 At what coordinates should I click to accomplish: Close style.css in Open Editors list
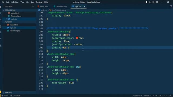tap(6, 19)
